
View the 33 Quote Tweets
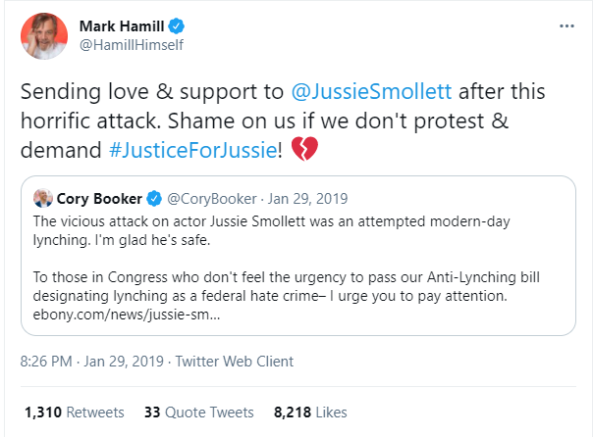[x=198, y=413]
